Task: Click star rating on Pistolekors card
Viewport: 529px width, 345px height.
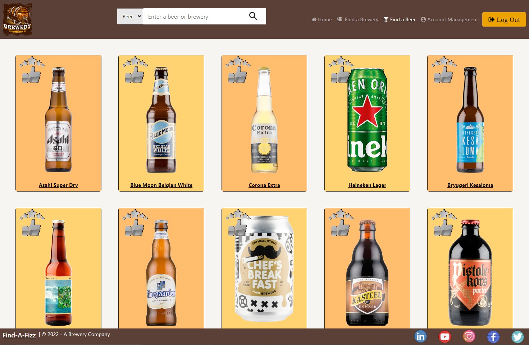Action: point(444,215)
